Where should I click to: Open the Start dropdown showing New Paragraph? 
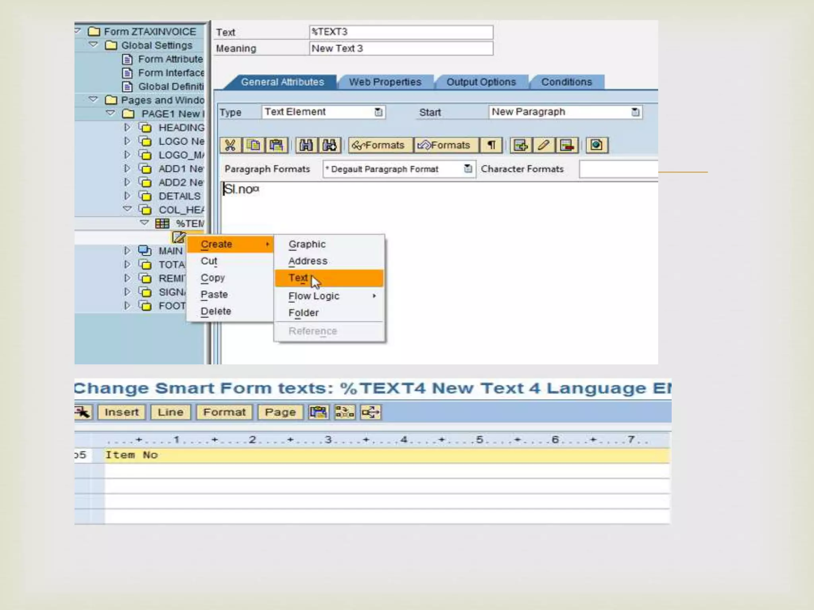pos(635,112)
